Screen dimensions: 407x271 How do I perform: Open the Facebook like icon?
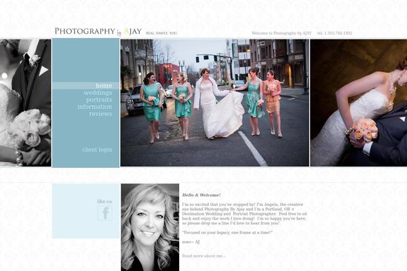click(105, 213)
